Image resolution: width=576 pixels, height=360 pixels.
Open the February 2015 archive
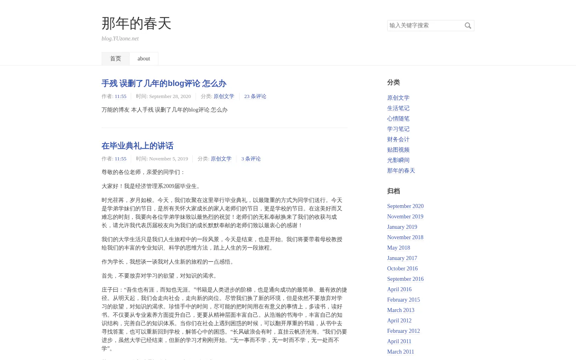tap(404, 300)
